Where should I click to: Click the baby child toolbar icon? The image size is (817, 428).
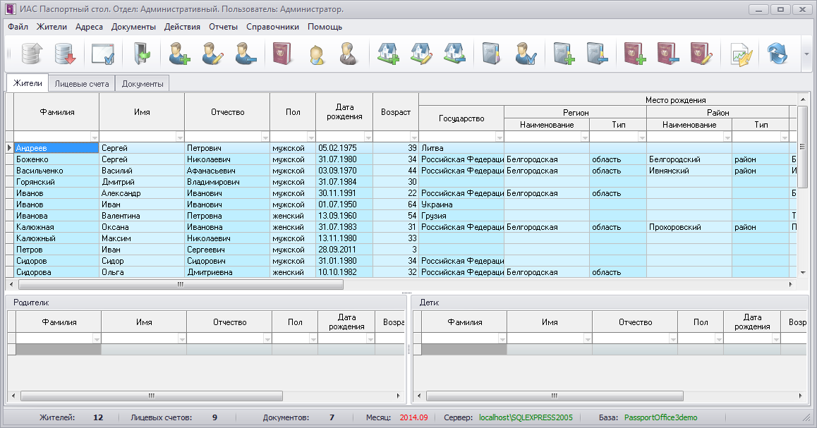315,54
